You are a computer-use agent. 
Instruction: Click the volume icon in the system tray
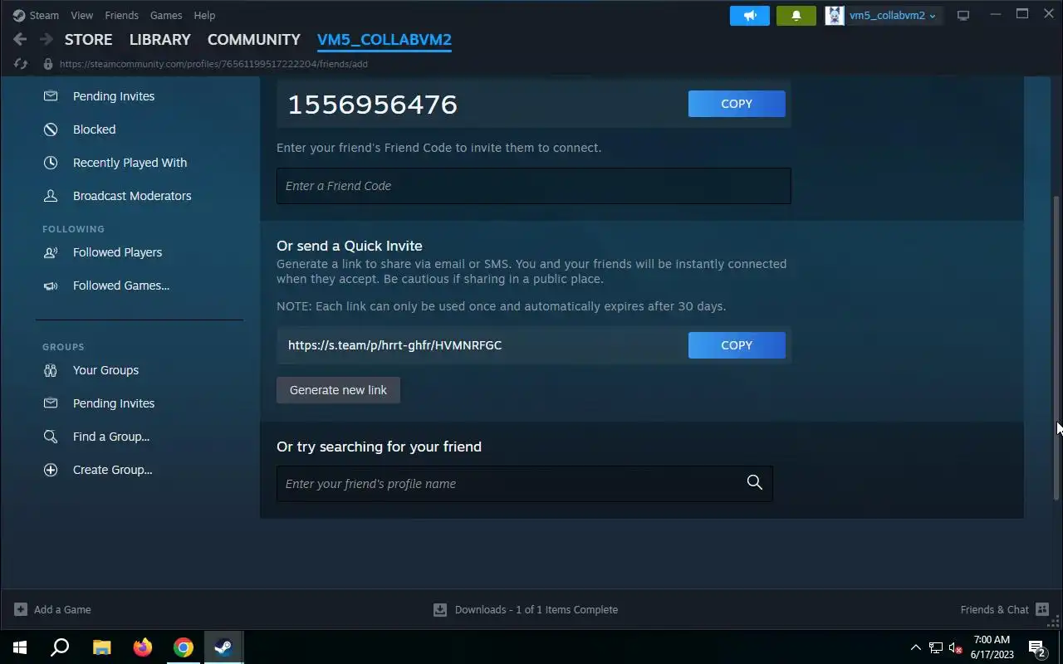[955, 647]
